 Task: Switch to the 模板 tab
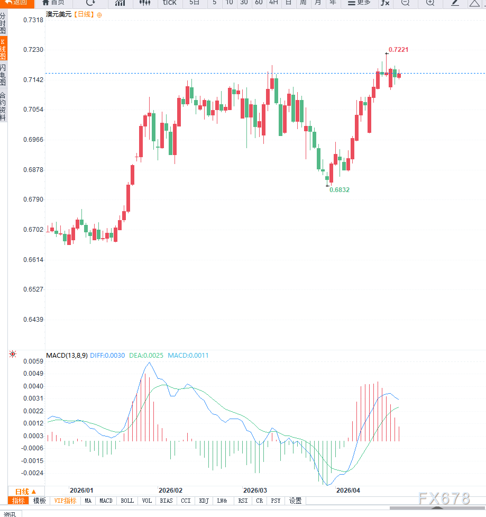[x=40, y=501]
